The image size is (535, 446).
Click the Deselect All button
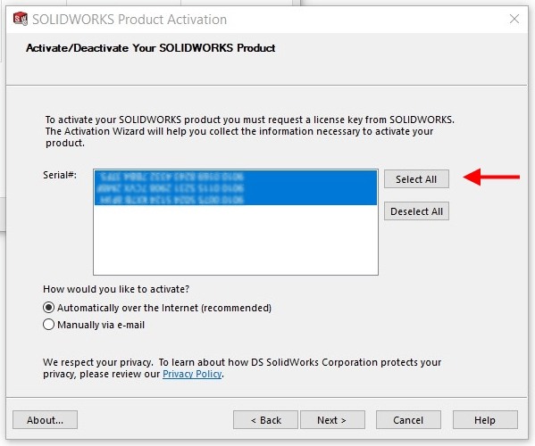point(416,211)
